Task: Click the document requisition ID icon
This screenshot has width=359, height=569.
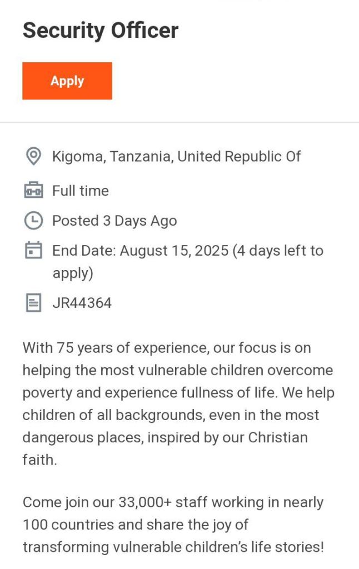Action: tap(33, 303)
